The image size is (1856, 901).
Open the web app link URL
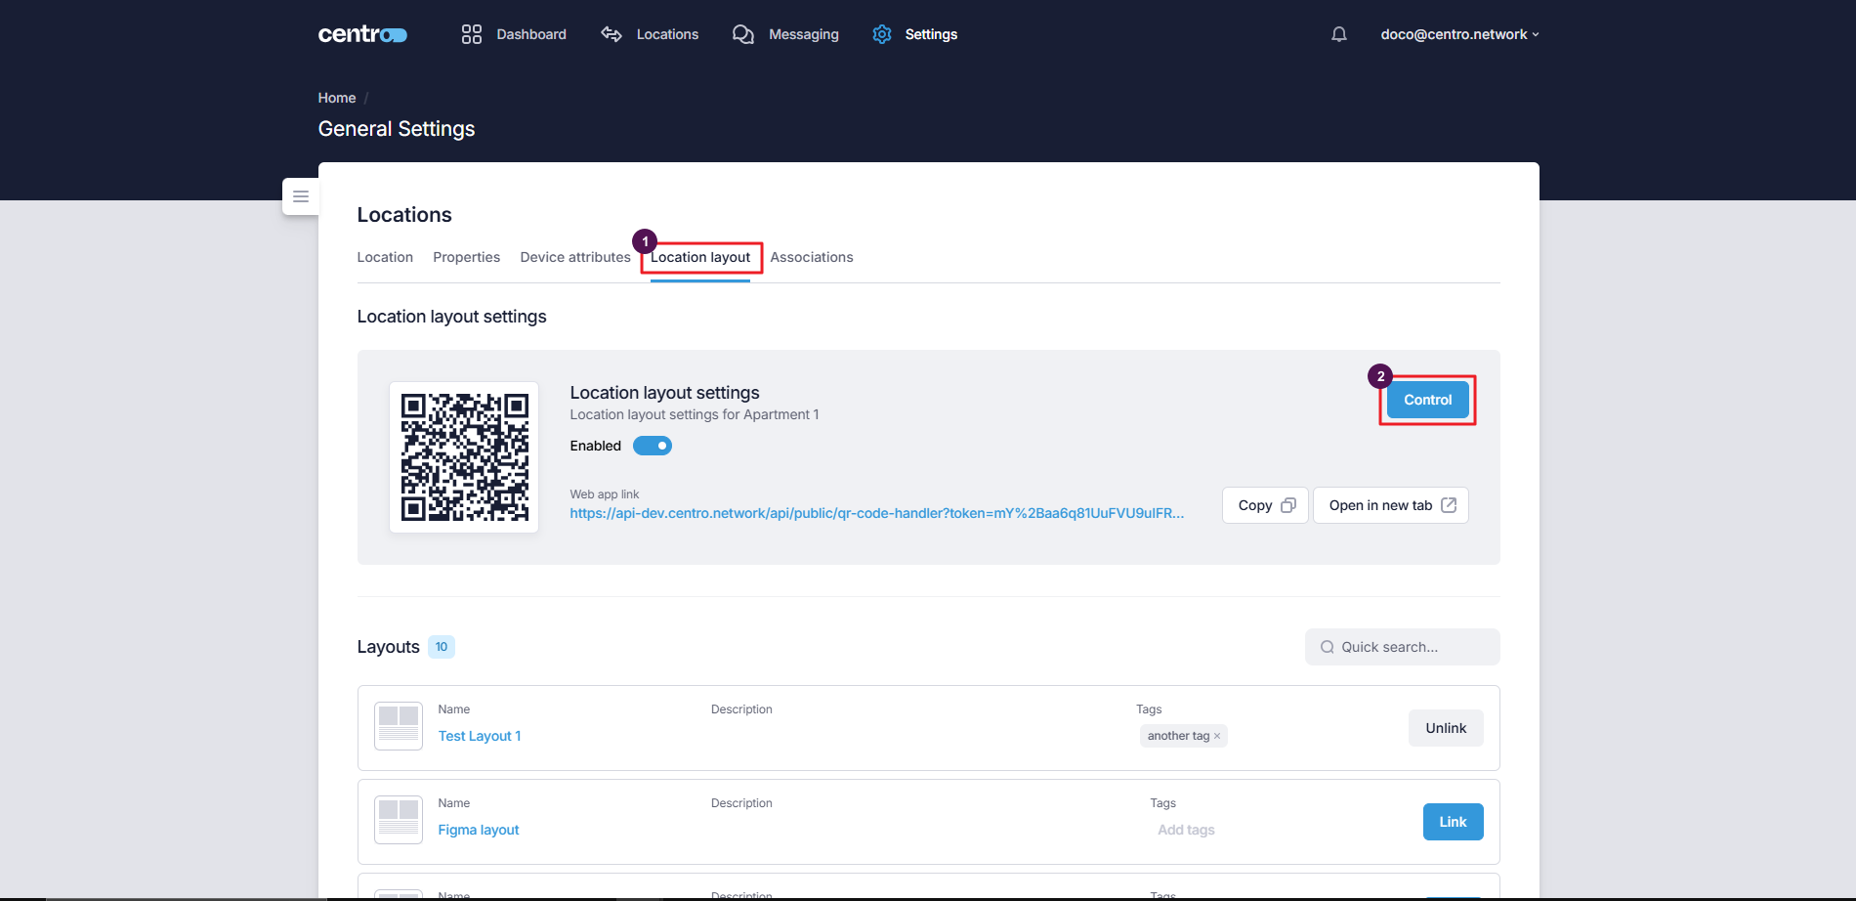point(877,513)
